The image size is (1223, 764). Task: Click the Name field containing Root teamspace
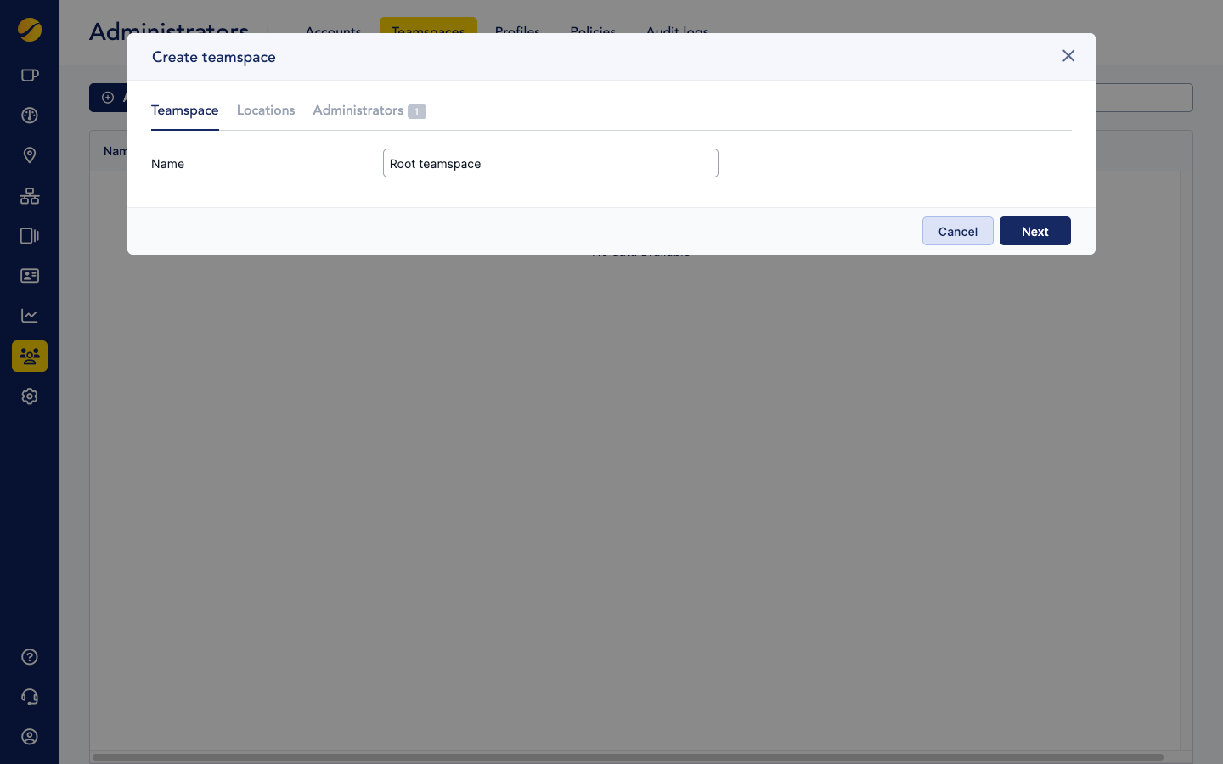click(550, 163)
